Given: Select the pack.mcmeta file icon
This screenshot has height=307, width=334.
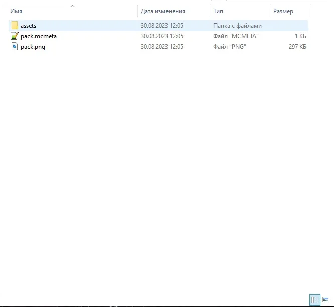Looking at the screenshot, I should [15, 36].
